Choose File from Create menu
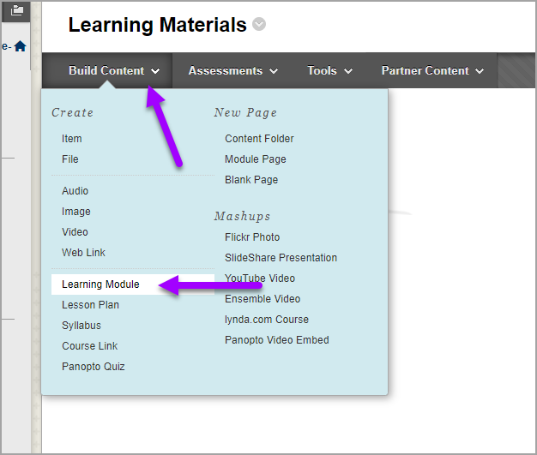Image resolution: width=537 pixels, height=455 pixels. pos(69,159)
